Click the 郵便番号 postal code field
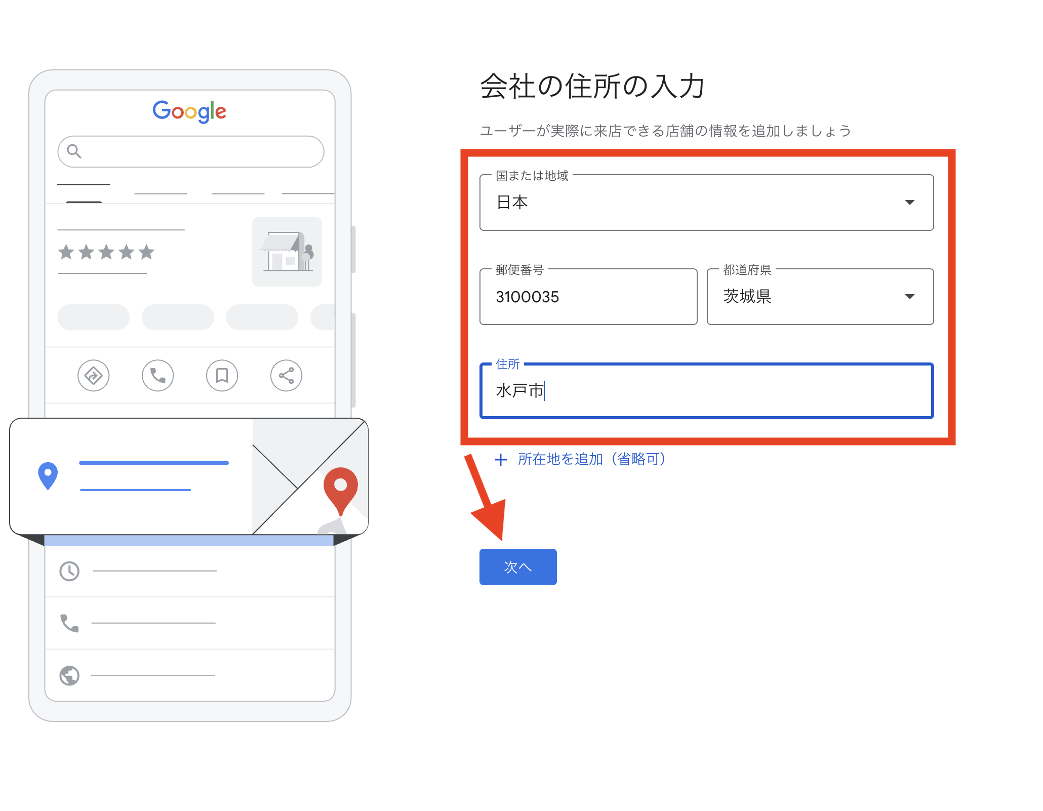This screenshot has height=811, width=1043. (x=588, y=297)
